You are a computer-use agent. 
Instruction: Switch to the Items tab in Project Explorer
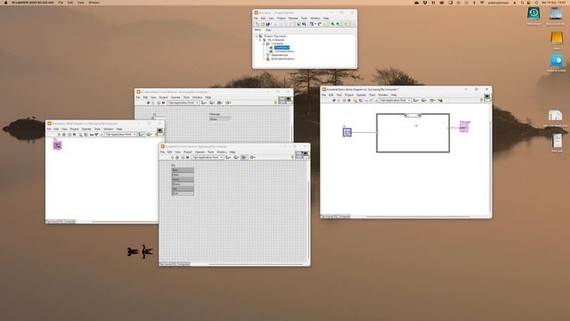pyautogui.click(x=257, y=29)
